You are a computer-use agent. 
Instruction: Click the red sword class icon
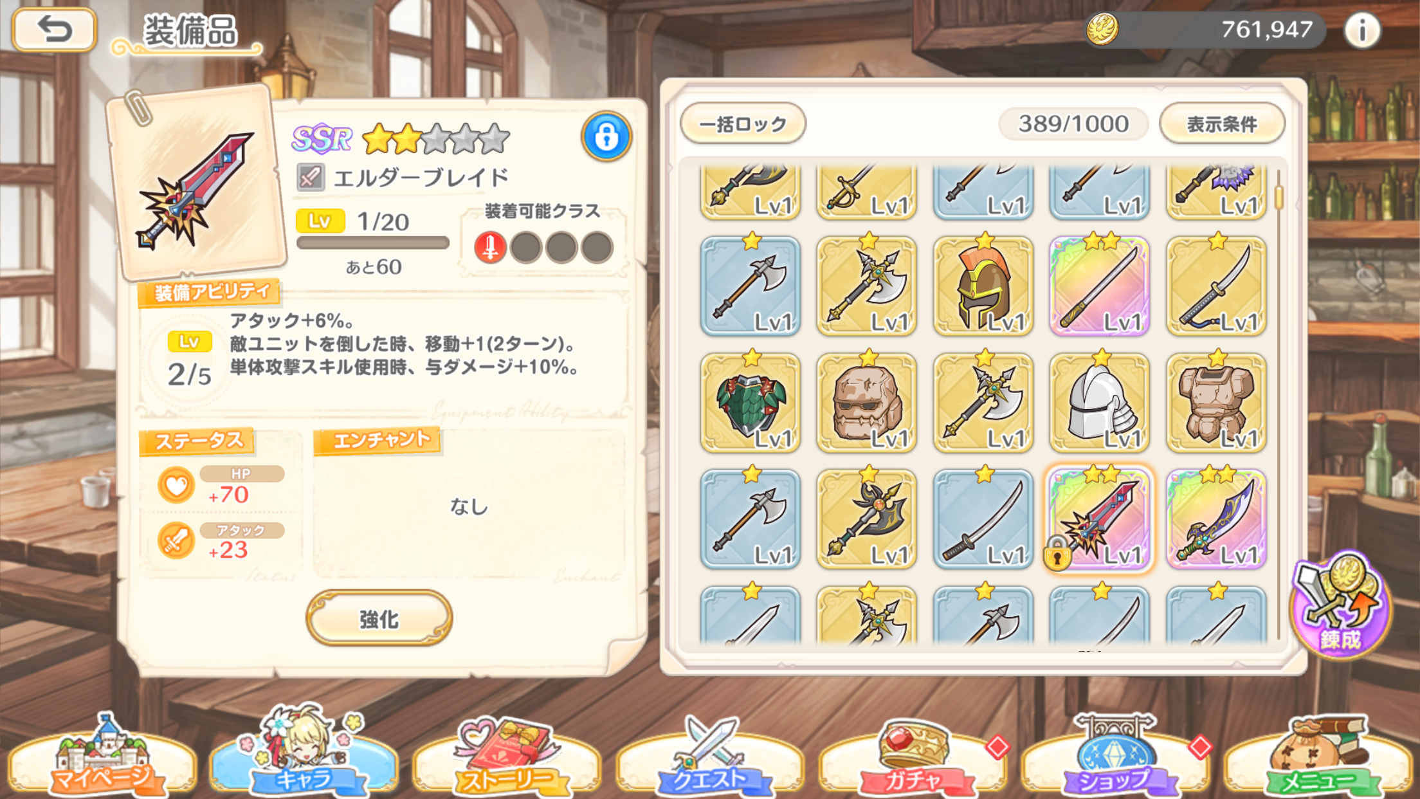[490, 248]
